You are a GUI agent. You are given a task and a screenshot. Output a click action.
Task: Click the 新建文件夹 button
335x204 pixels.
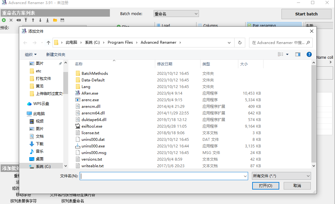click(x=56, y=54)
